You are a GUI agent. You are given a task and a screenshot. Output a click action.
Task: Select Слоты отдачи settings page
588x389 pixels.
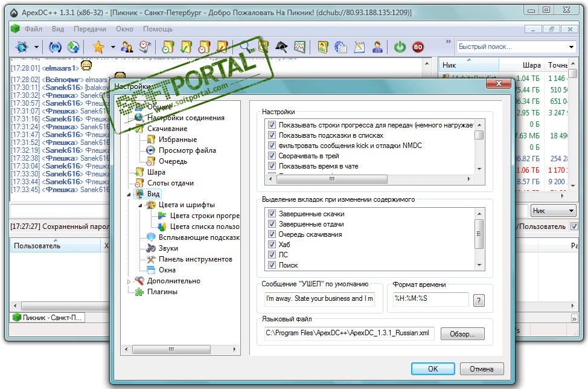(170, 183)
